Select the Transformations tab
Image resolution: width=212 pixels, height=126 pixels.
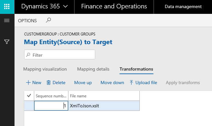click(136, 69)
